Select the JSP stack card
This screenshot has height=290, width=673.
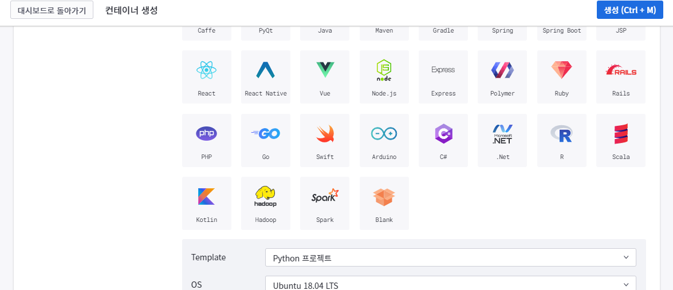621,33
